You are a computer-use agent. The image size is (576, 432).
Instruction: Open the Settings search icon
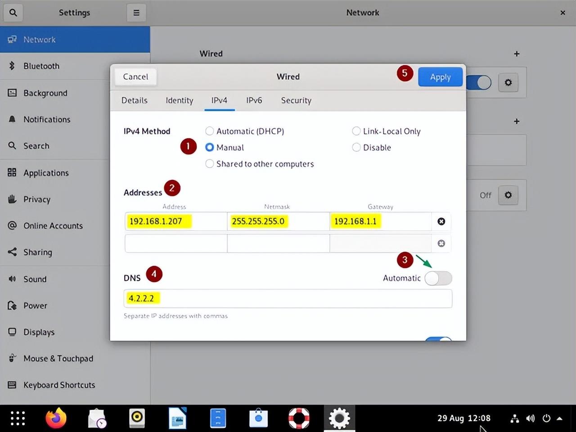13,13
